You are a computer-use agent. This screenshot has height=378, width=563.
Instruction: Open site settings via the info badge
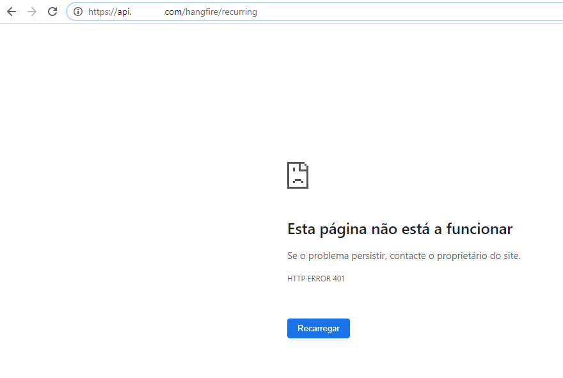[77, 11]
